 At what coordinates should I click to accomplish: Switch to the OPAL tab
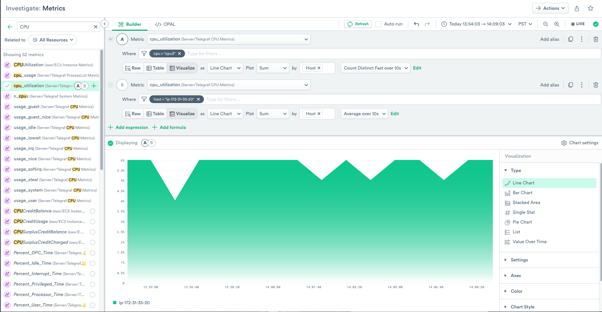165,24
